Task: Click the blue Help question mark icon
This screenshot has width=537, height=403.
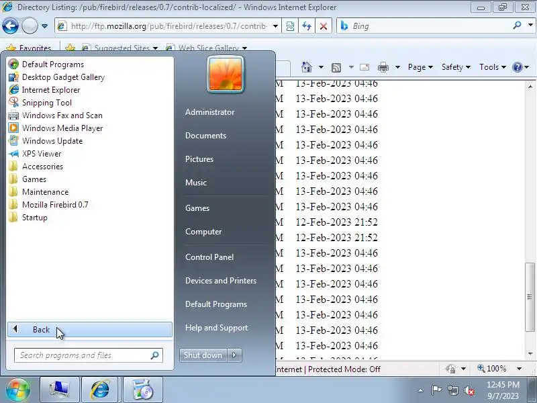Action: [517, 67]
